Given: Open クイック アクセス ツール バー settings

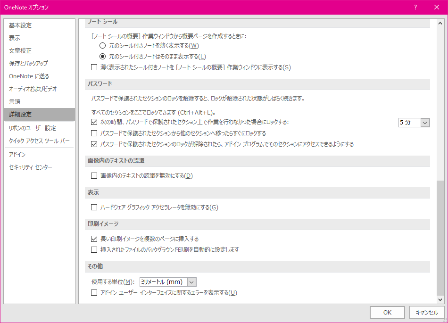Looking at the screenshot, I should point(40,141).
